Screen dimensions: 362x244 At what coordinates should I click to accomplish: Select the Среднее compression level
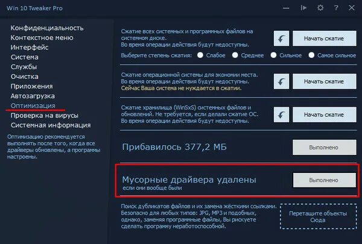(x=235, y=55)
